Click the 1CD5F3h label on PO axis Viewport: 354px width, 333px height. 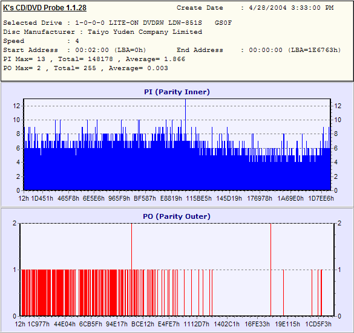[x=318, y=324]
